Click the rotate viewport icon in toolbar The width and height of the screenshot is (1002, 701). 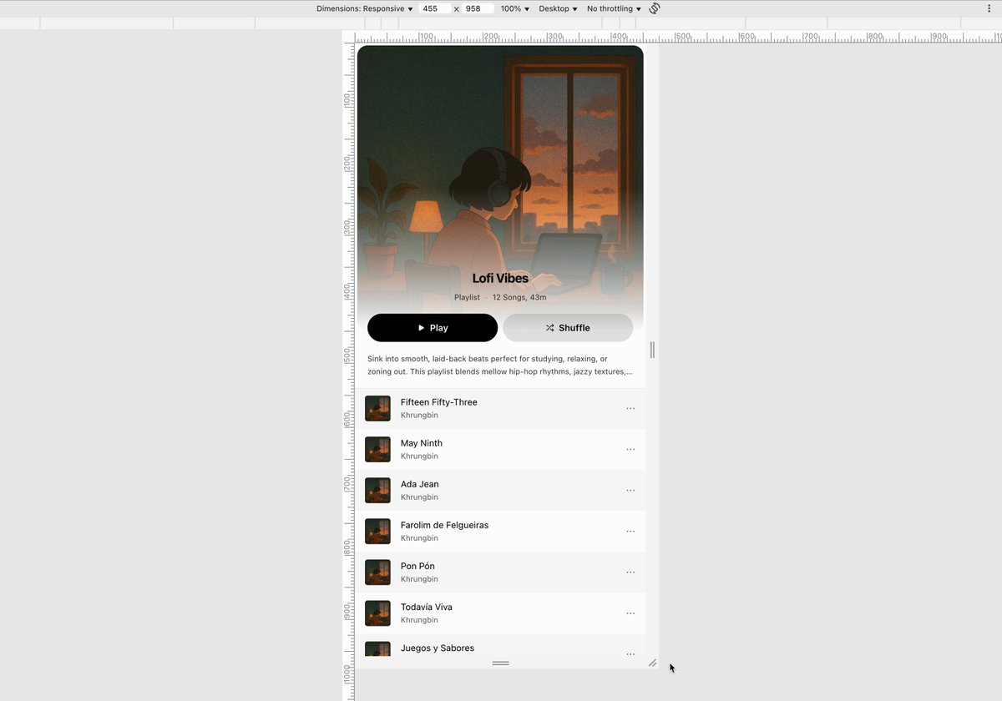pos(655,8)
